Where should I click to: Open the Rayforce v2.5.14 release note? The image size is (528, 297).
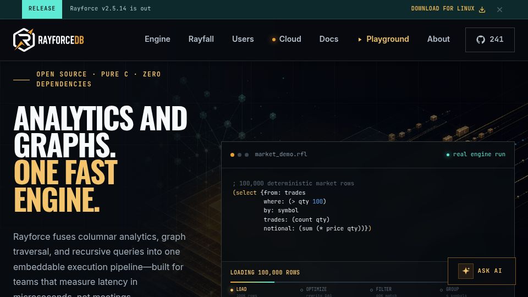(111, 9)
